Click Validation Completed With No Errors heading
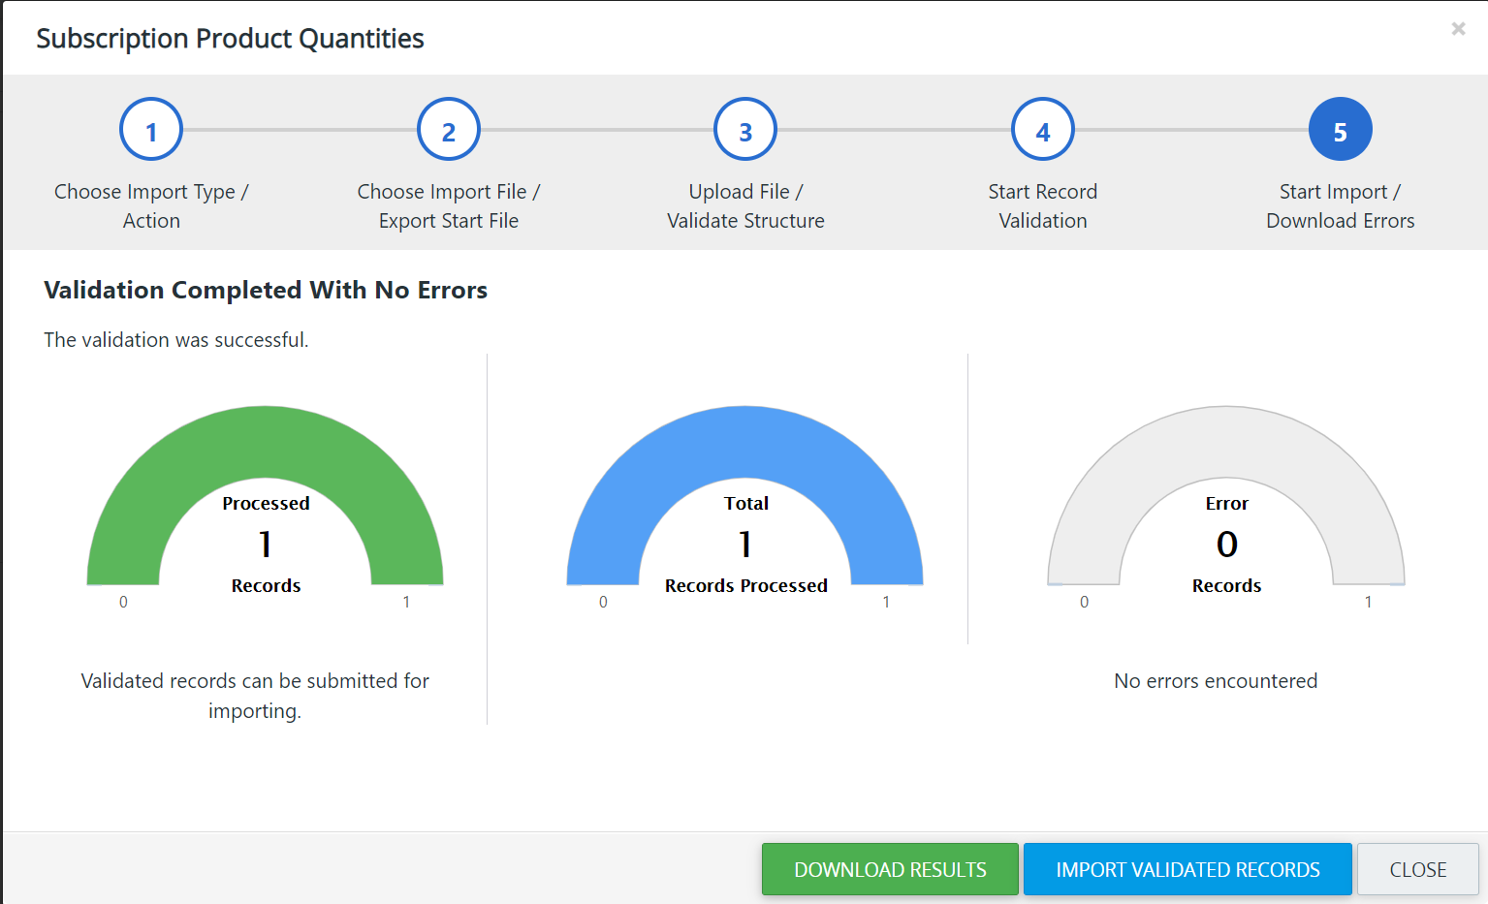This screenshot has height=904, width=1488. tap(266, 290)
